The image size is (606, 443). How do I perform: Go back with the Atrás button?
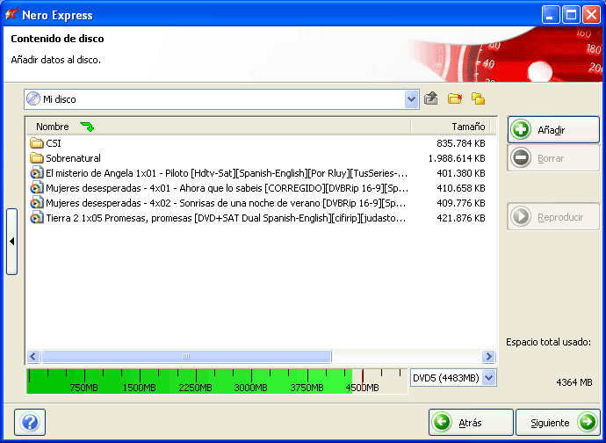click(471, 422)
